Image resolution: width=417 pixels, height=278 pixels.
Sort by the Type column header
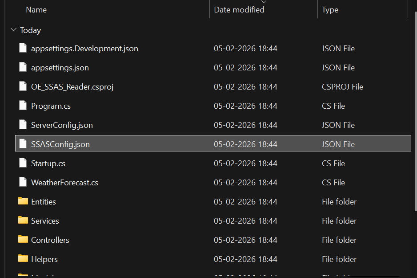(330, 10)
